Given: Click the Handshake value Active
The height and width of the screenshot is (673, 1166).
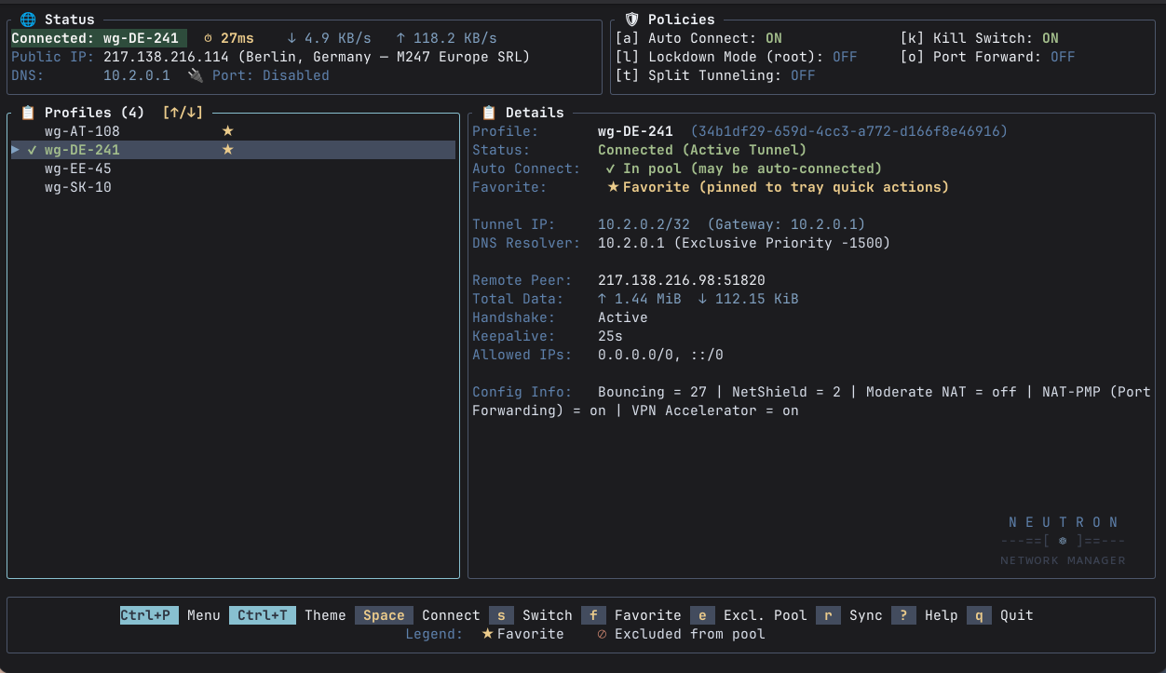Looking at the screenshot, I should pyautogui.click(x=623, y=317).
